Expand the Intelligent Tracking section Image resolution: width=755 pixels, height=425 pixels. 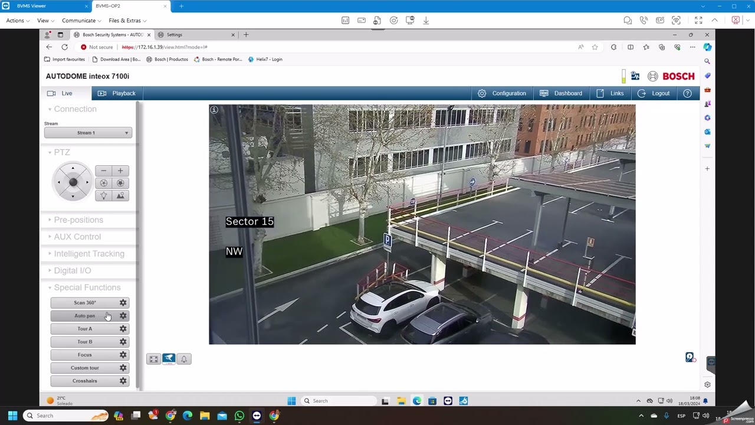(86, 254)
